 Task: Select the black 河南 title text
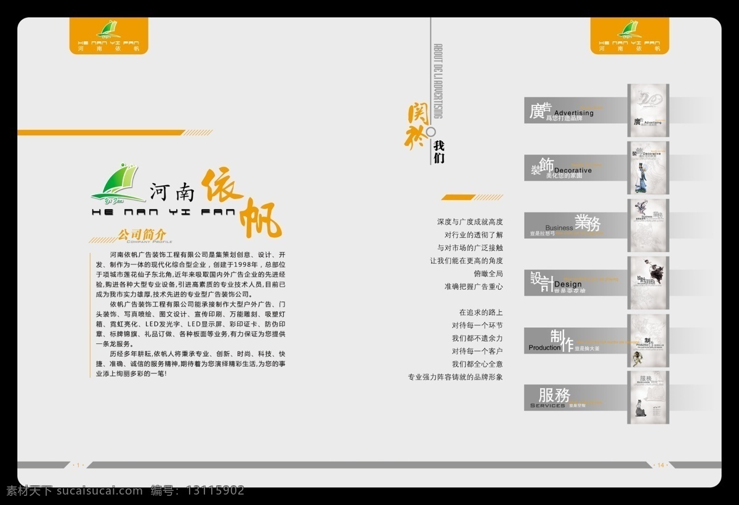coord(172,191)
